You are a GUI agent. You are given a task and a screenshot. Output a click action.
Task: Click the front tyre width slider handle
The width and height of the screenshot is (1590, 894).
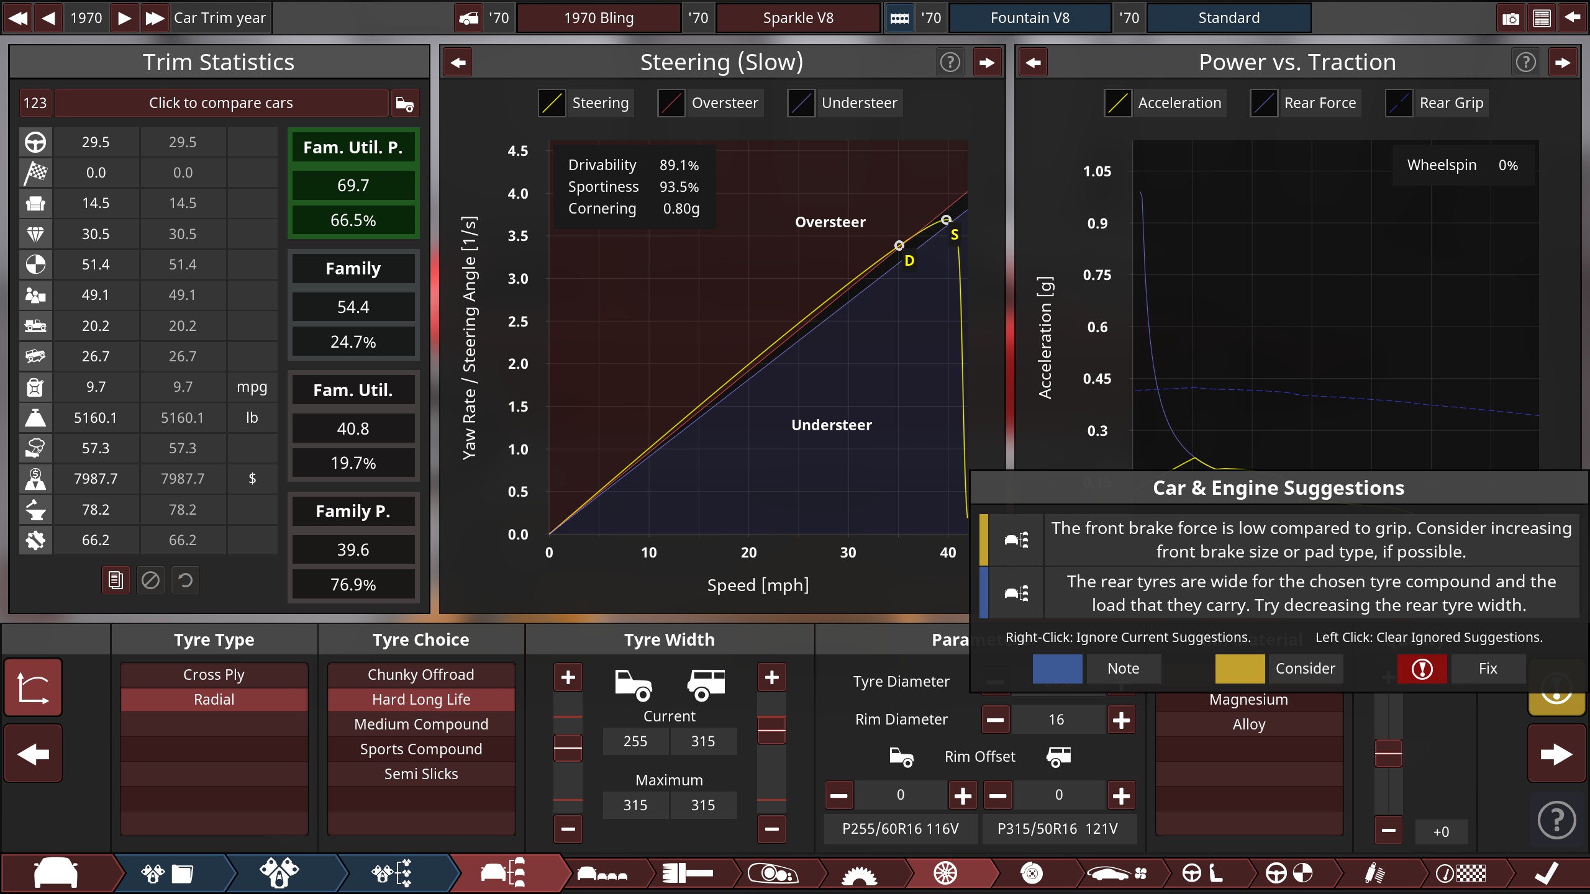tap(568, 747)
